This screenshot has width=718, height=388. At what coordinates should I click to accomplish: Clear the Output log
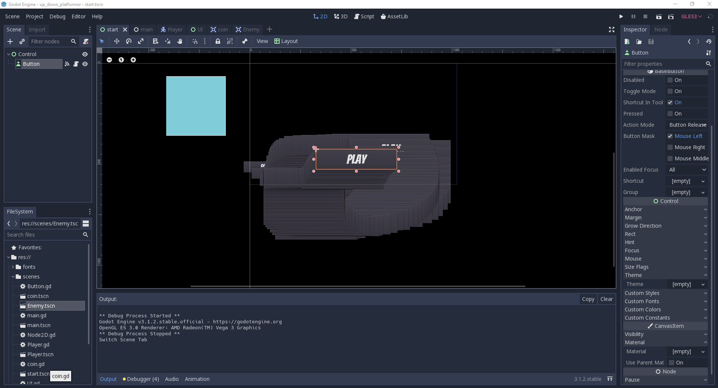point(607,299)
